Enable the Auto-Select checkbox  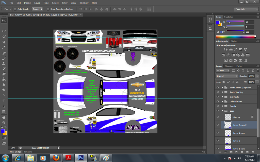tap(15, 9)
